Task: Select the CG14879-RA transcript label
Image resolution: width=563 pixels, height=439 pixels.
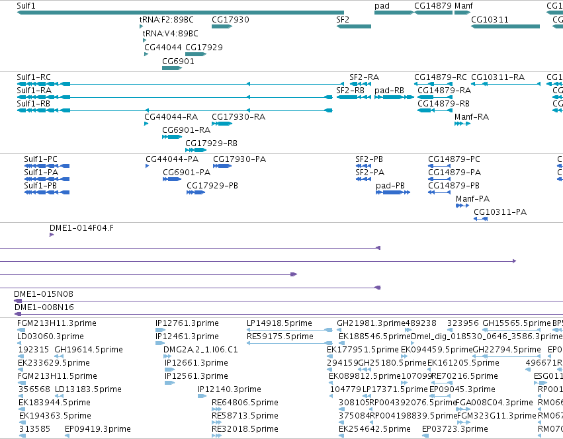Action: tap(444, 91)
